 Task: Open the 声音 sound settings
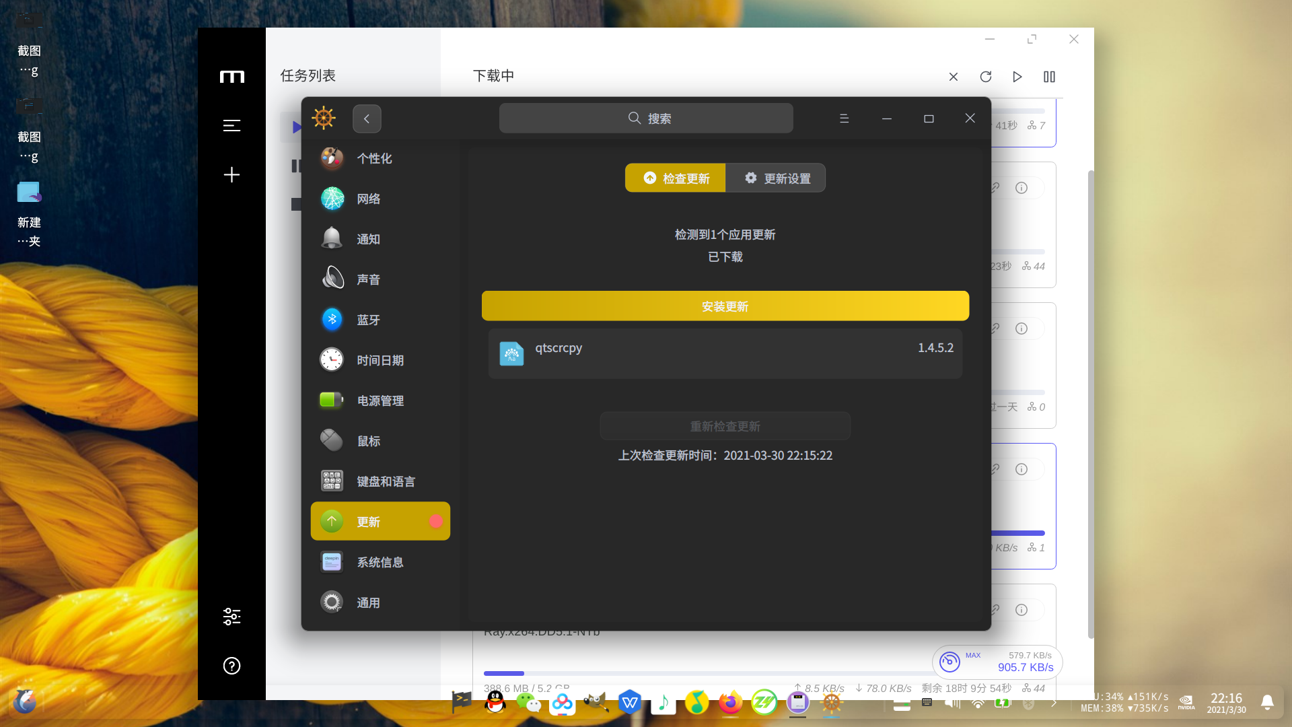coord(367,279)
